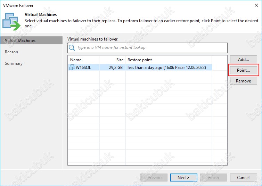The height and width of the screenshot is (186, 262).
Task: Select the Virtual Machines wizard step
Action: click(31, 41)
